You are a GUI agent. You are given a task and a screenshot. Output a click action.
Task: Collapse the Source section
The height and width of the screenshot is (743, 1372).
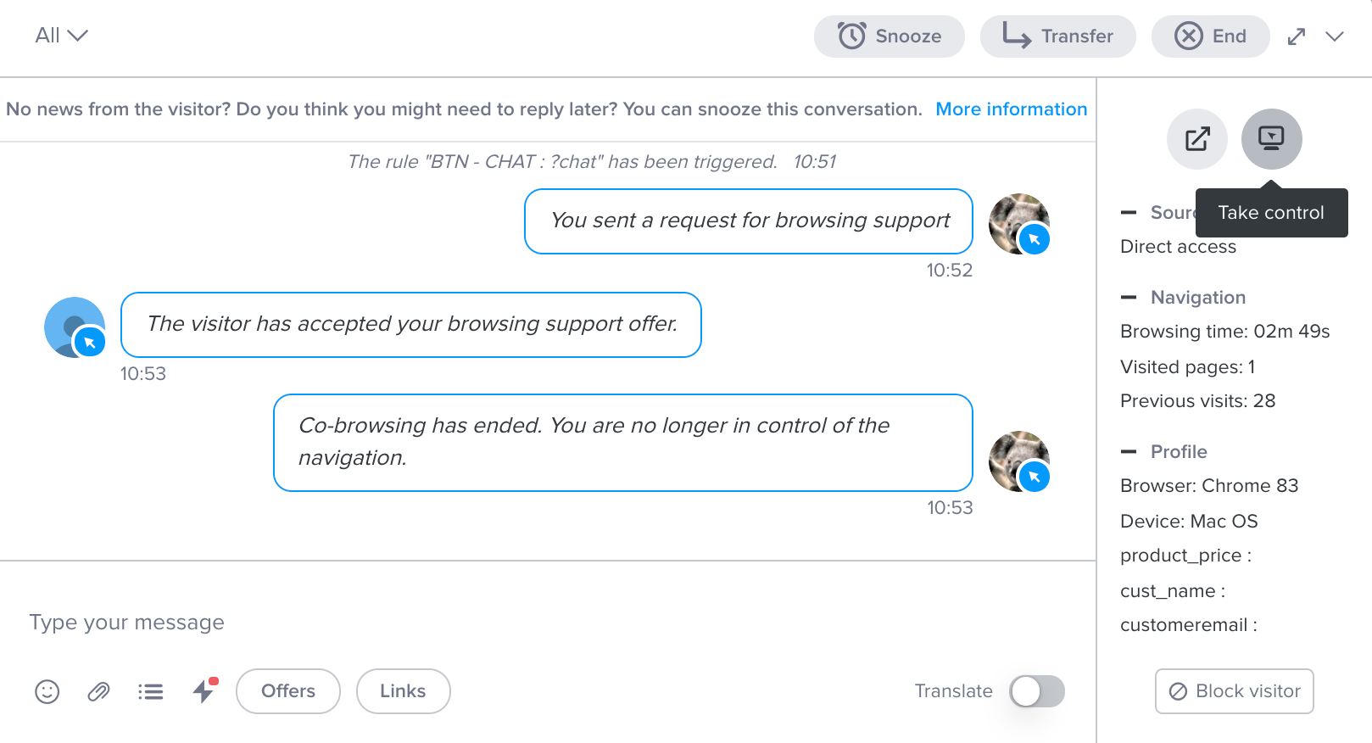[x=1129, y=213]
